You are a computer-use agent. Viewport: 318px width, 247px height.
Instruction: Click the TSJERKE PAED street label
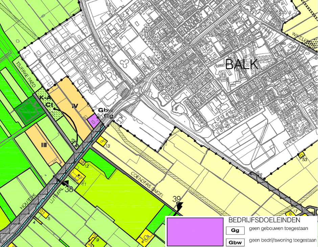tap(26, 75)
